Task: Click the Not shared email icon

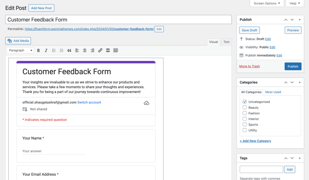Action: [25, 109]
